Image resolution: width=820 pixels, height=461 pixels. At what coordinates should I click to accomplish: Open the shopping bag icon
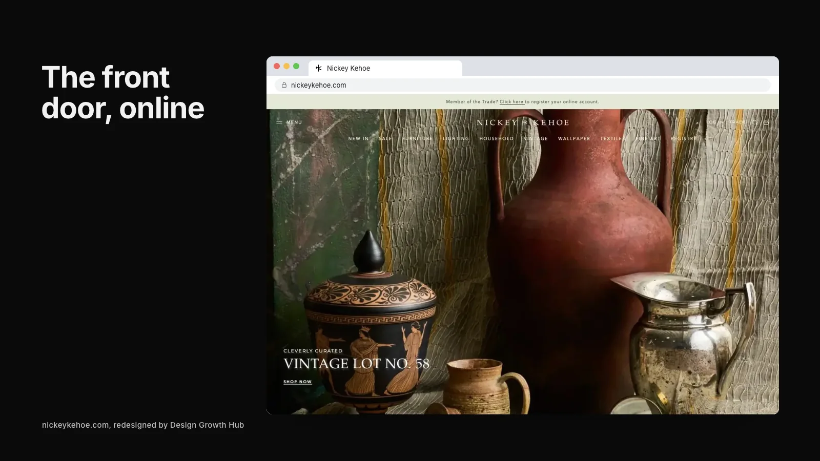point(766,122)
